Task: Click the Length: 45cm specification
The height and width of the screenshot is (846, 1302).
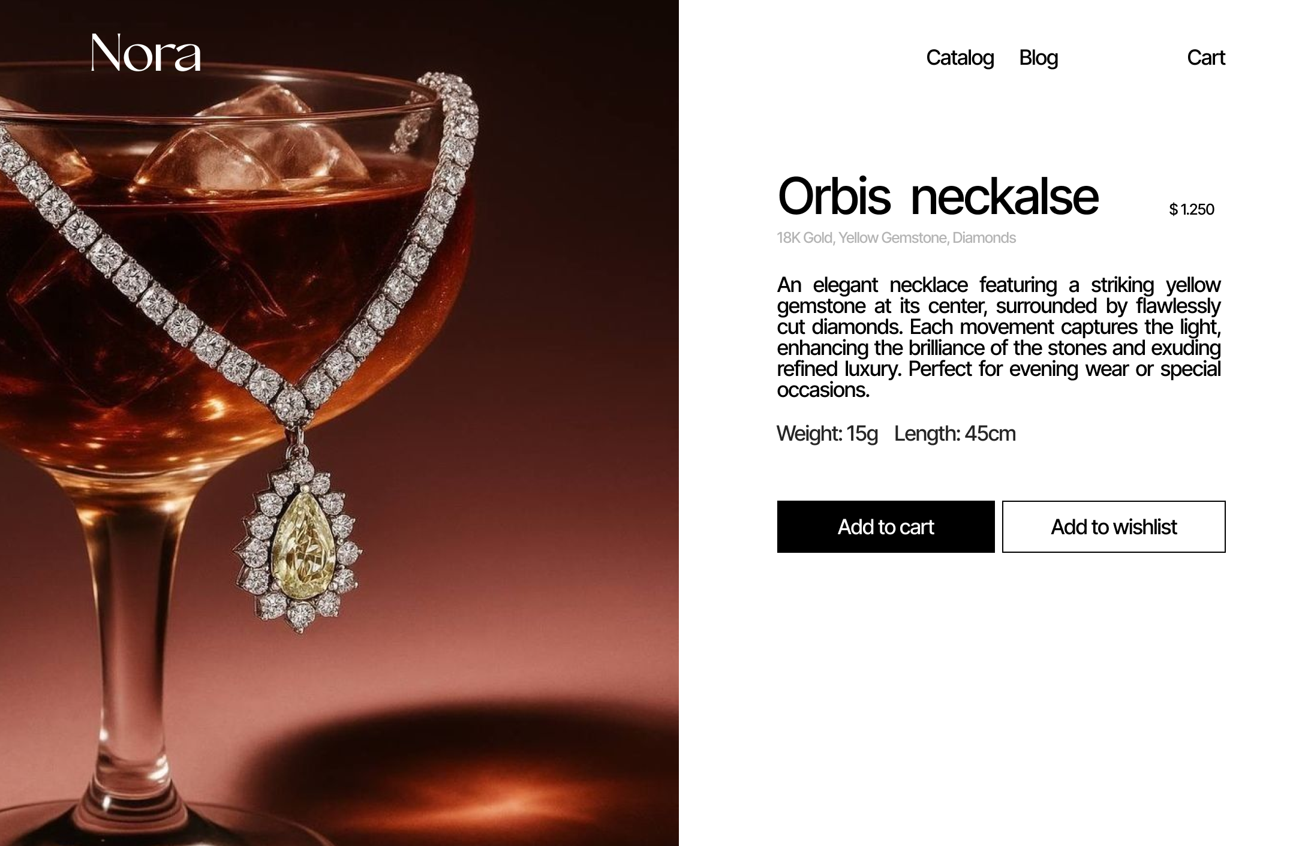Action: pos(955,433)
